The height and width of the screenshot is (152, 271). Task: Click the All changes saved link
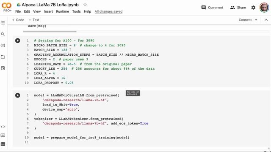click(108, 11)
